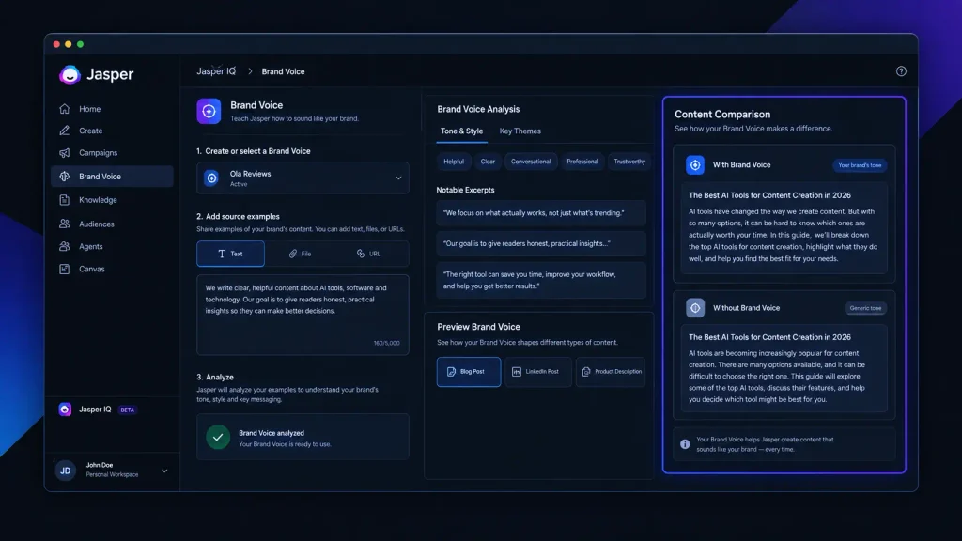This screenshot has width=962, height=541.
Task: Switch to the Key Themes tab
Action: pyautogui.click(x=520, y=131)
